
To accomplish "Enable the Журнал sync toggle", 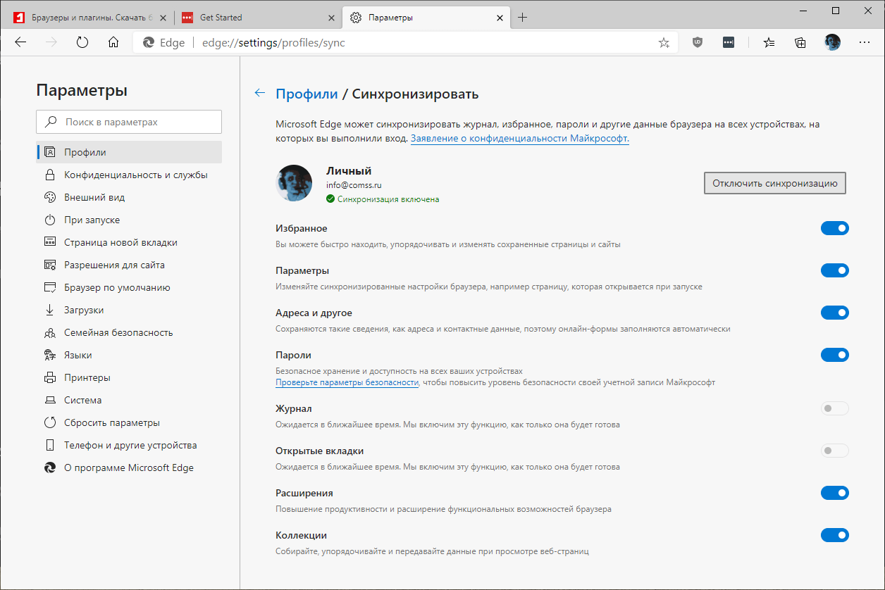I will pyautogui.click(x=834, y=408).
